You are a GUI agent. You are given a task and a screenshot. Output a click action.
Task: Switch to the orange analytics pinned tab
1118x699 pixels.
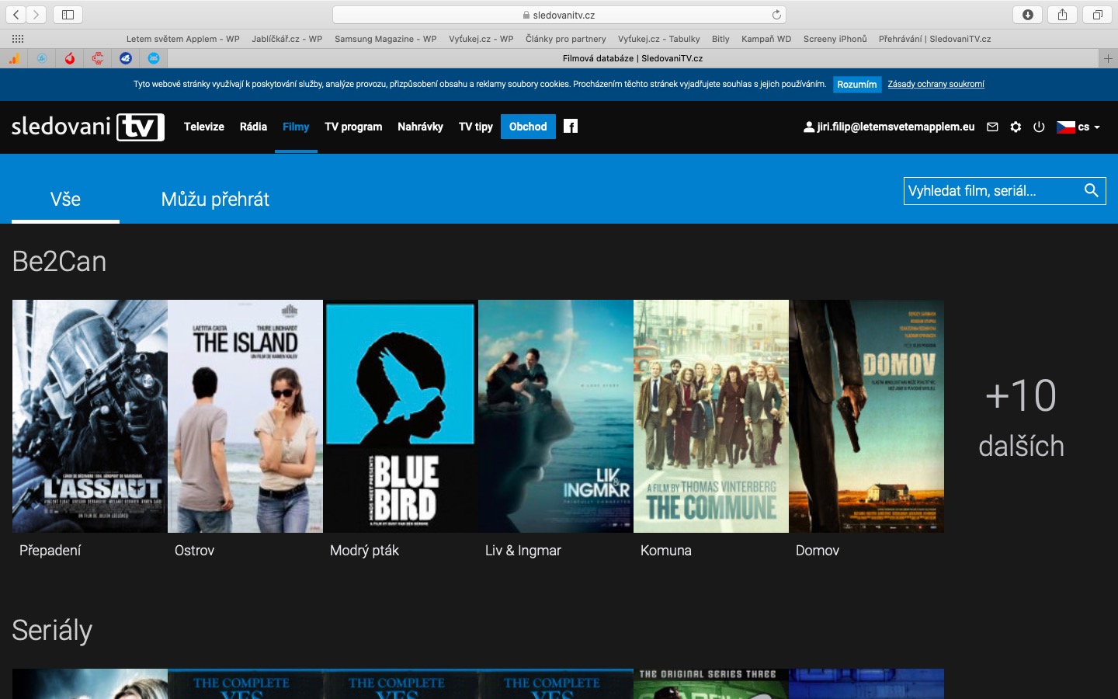(x=14, y=58)
